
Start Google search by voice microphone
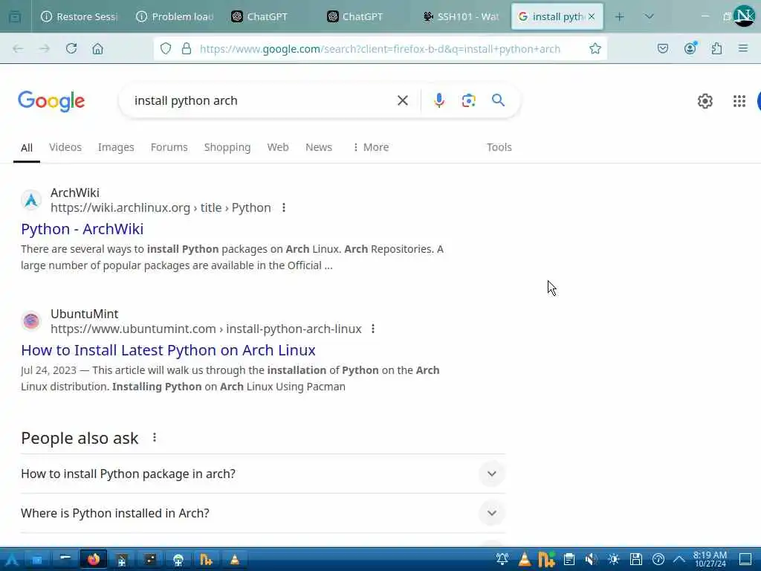[x=438, y=100]
